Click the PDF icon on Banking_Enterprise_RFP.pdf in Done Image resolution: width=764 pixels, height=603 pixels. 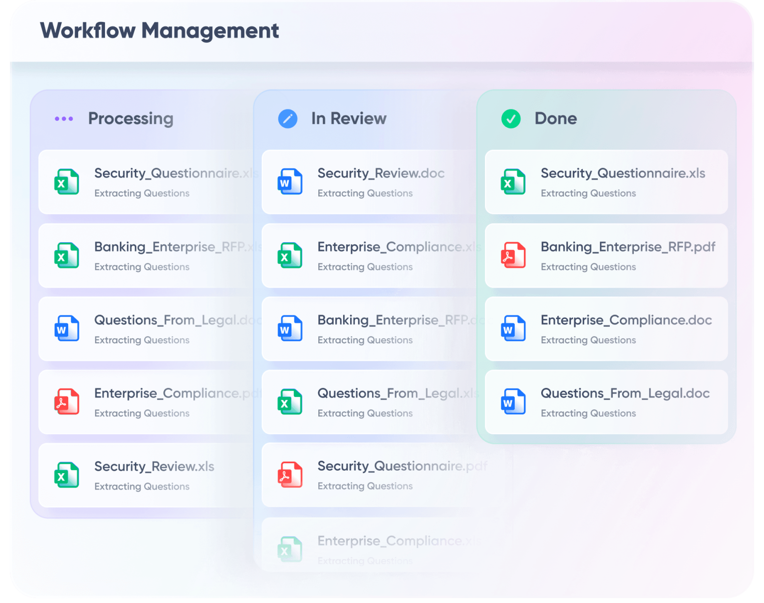[513, 255]
